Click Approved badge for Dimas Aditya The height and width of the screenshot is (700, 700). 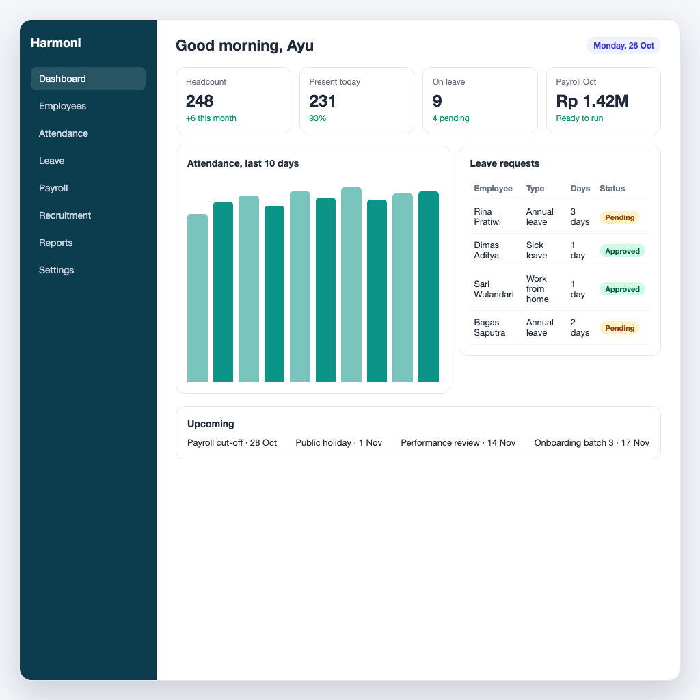[622, 251]
